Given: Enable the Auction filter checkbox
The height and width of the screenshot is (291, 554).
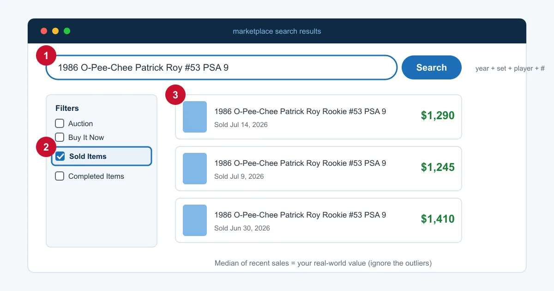Looking at the screenshot, I should tap(60, 123).
